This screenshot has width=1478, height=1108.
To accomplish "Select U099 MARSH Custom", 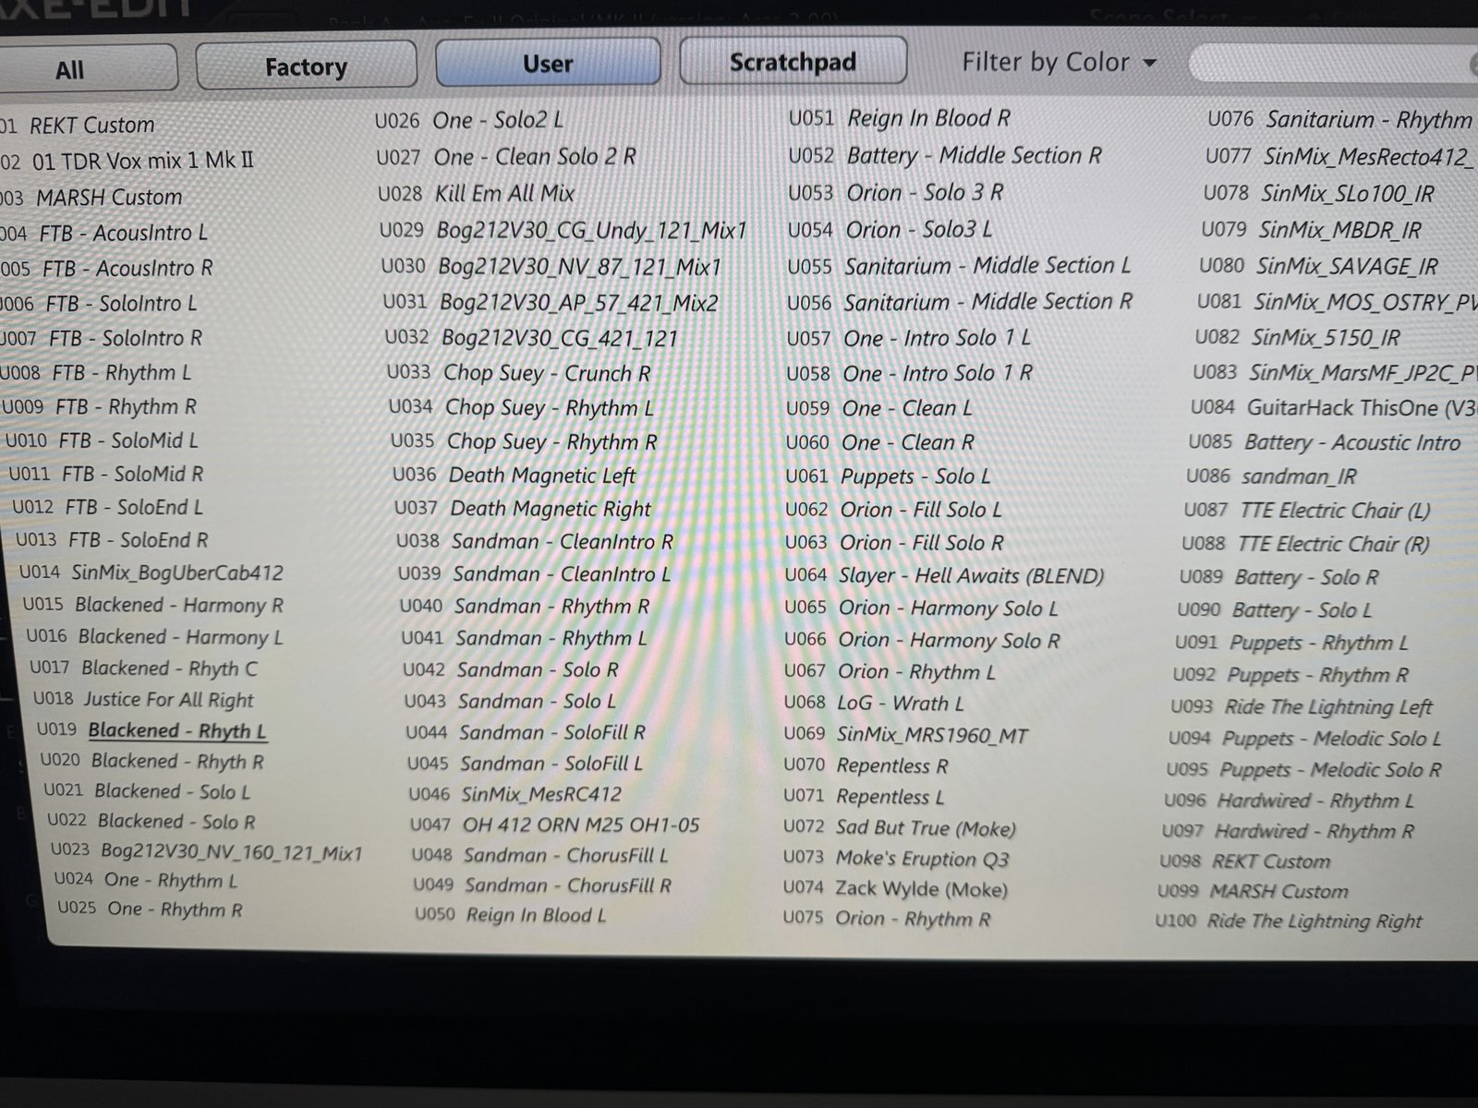I will point(1253,891).
